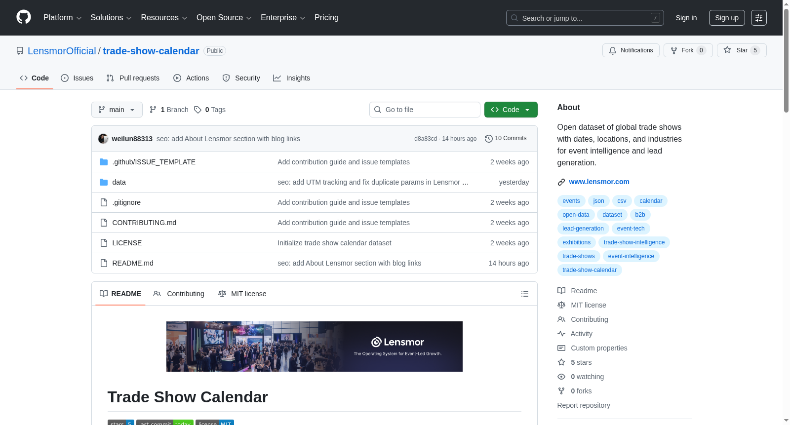The image size is (790, 425).
Task: View the 10 Commits history link
Action: pyautogui.click(x=506, y=139)
